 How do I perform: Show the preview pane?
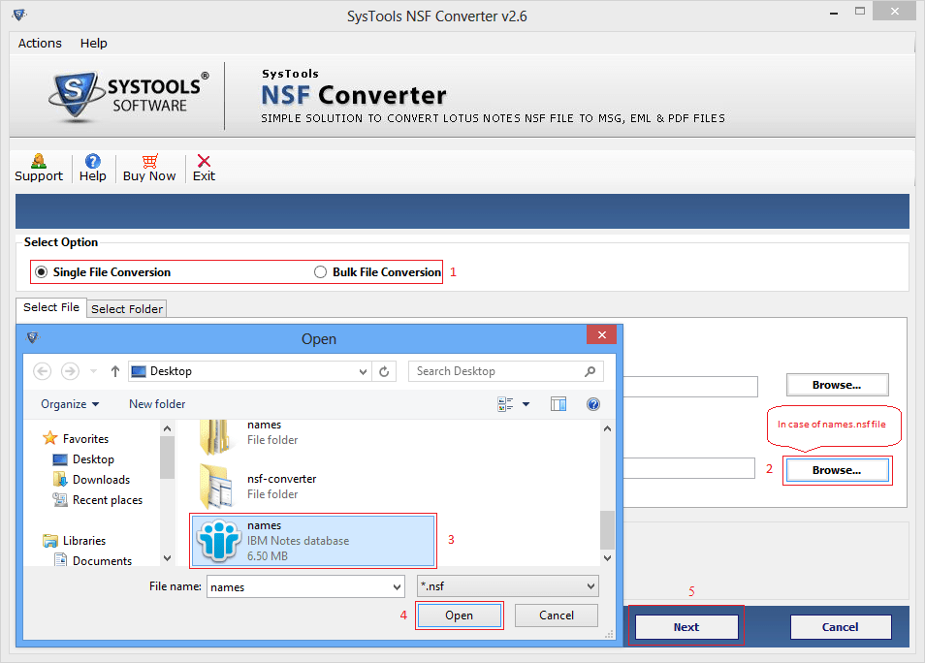pos(558,404)
